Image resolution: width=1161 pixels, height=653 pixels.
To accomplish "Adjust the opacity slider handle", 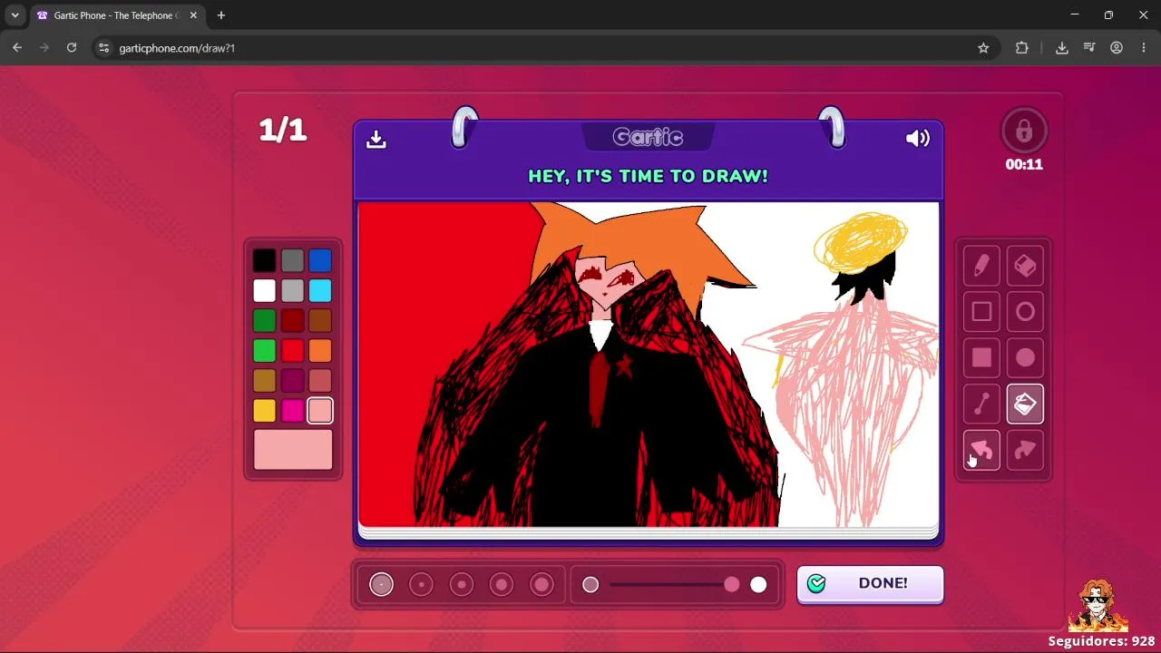I will pyautogui.click(x=732, y=585).
